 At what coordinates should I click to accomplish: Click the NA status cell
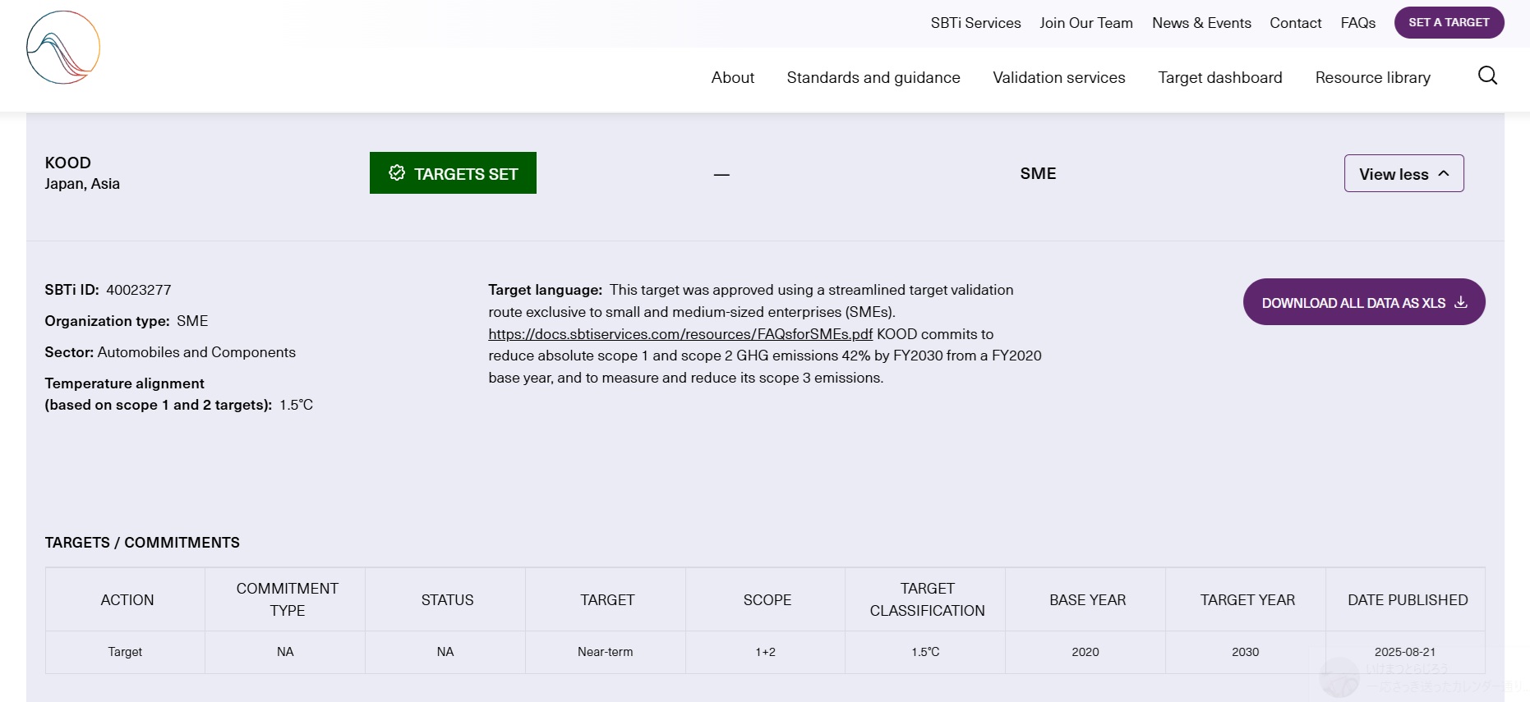click(445, 652)
